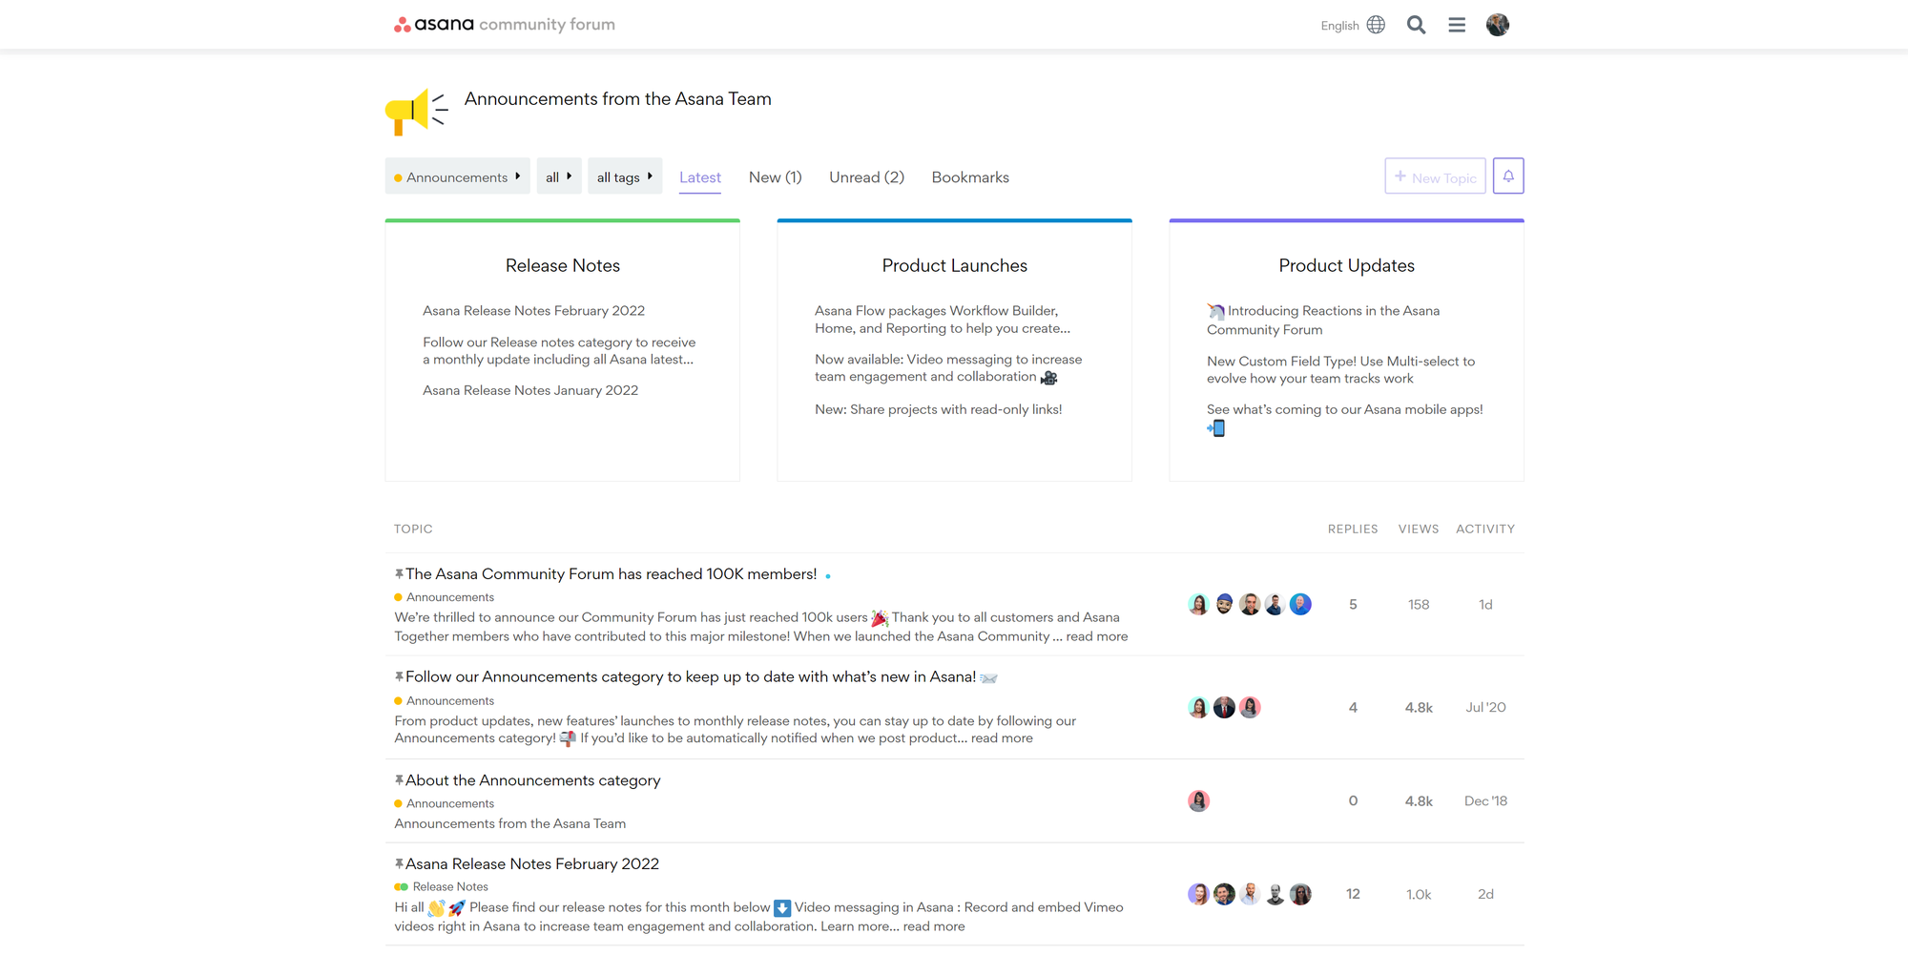The height and width of the screenshot is (955, 1908).
Task: Open the Bookmarks tab
Action: [970, 177]
